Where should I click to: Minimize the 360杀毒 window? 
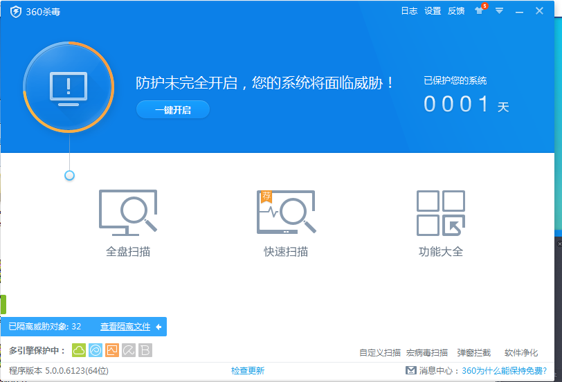[519, 12]
